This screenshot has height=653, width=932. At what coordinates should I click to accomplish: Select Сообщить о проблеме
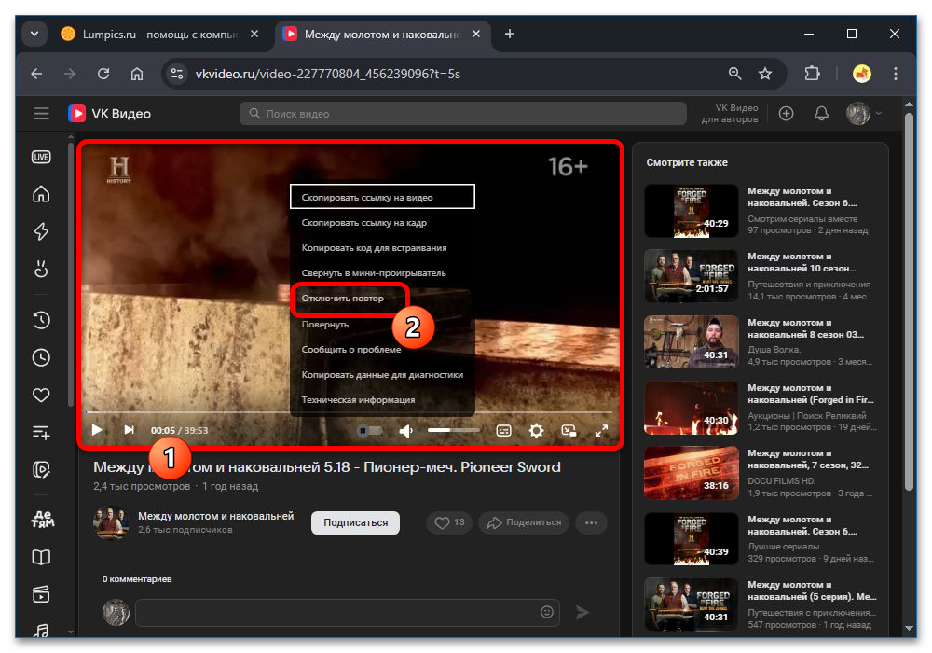[x=382, y=349]
